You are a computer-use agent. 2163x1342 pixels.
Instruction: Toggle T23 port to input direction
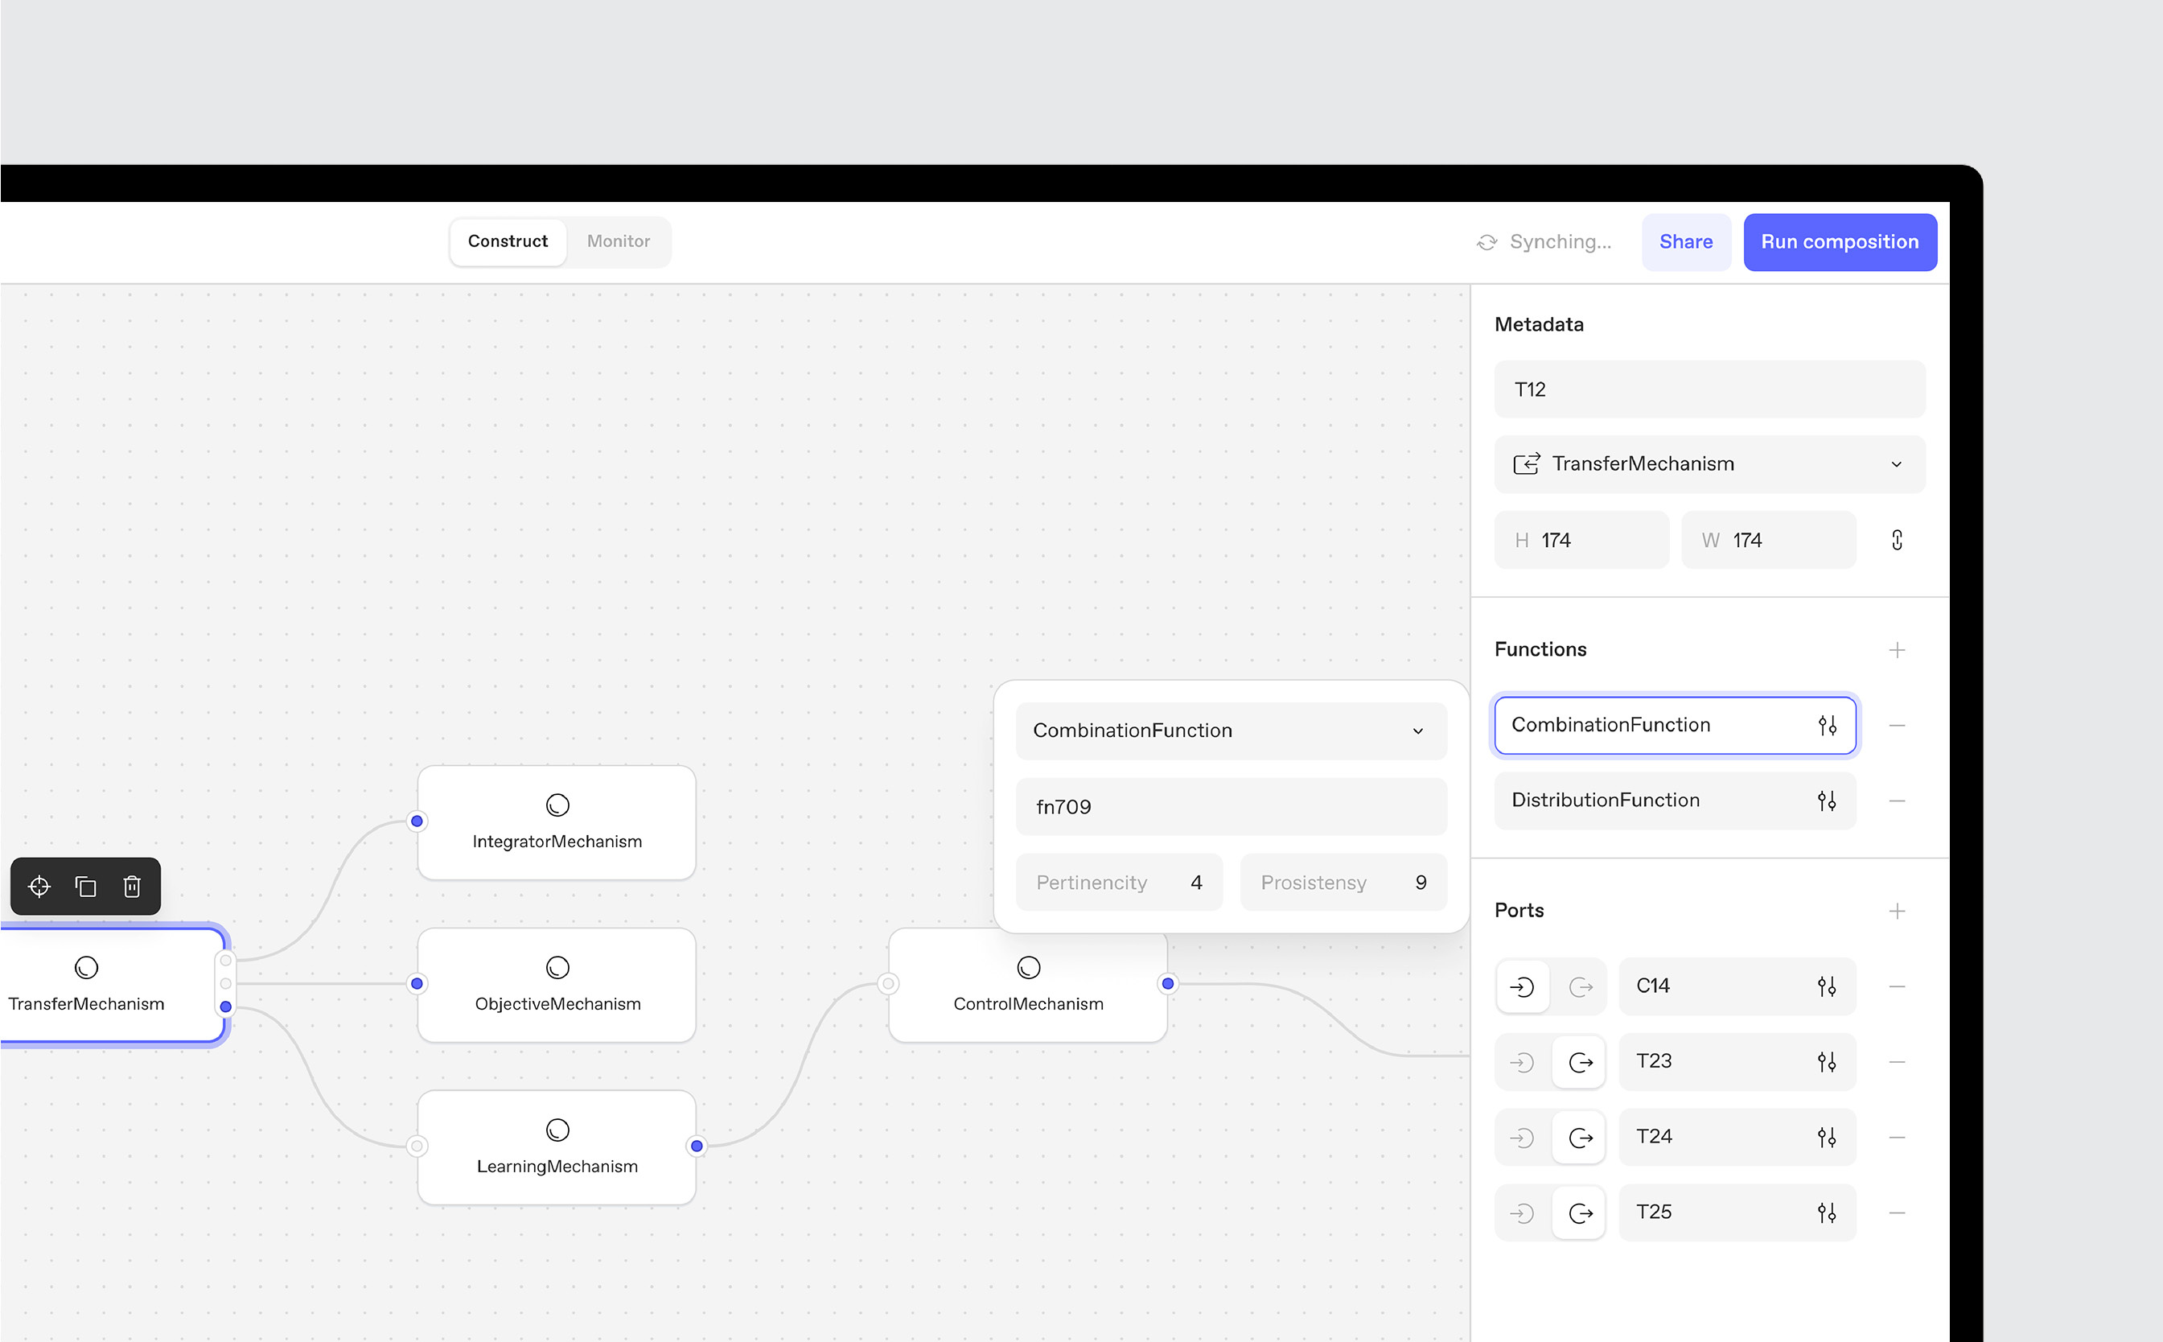click(1522, 1061)
